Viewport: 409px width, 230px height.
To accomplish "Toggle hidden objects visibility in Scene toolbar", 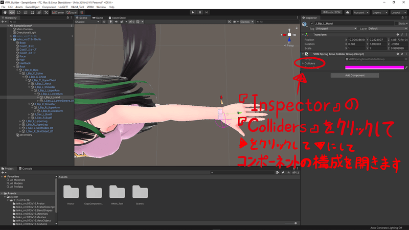I will [x=132, y=22].
